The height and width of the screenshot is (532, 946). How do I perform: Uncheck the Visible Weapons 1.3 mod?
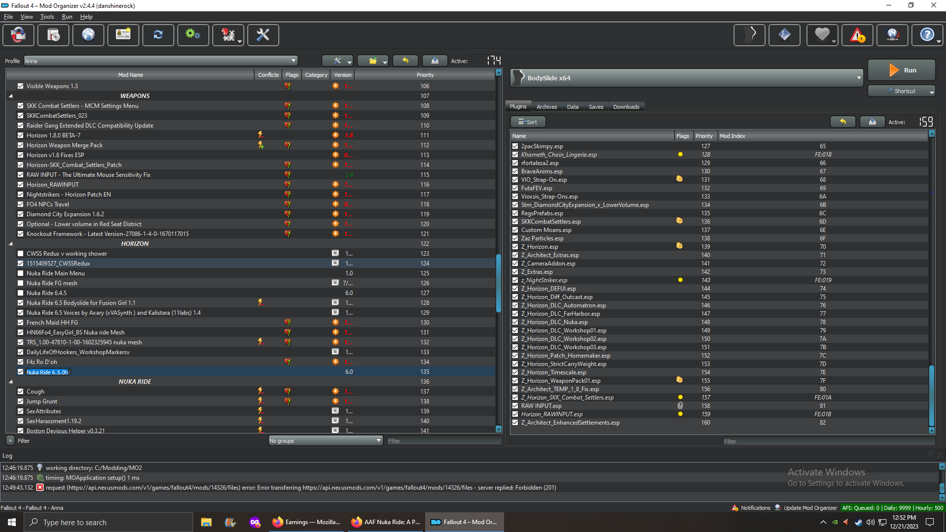[x=21, y=86]
